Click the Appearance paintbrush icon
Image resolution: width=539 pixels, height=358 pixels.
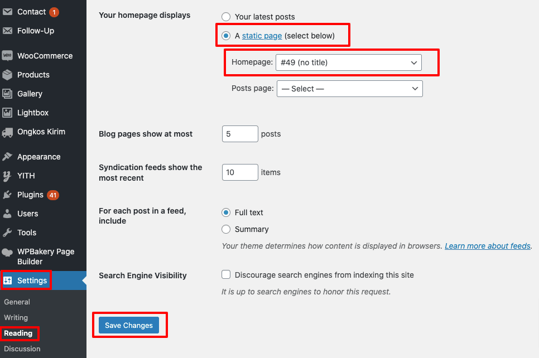[x=7, y=157]
